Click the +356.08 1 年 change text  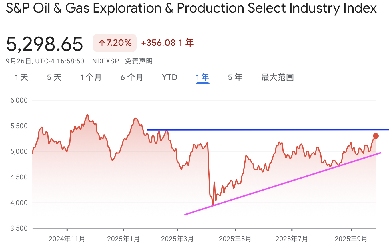click(167, 43)
